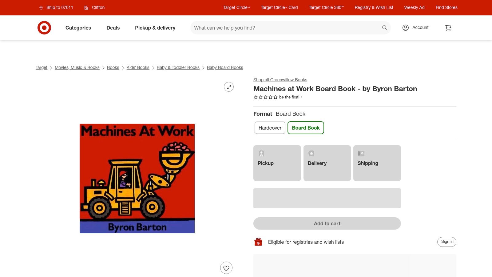This screenshot has height=277, width=492.
Task: Go to Baby Board Books breadcrumb
Action: (225, 68)
